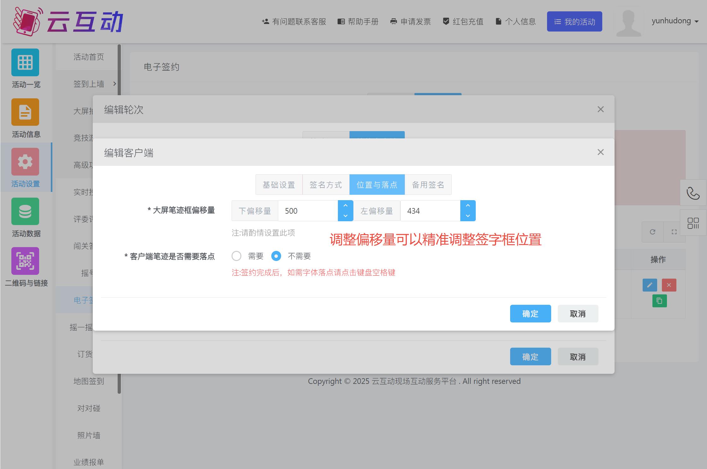This screenshot has height=469, width=707.
Task: Click the phone contact floating icon
Action: pos(693,193)
